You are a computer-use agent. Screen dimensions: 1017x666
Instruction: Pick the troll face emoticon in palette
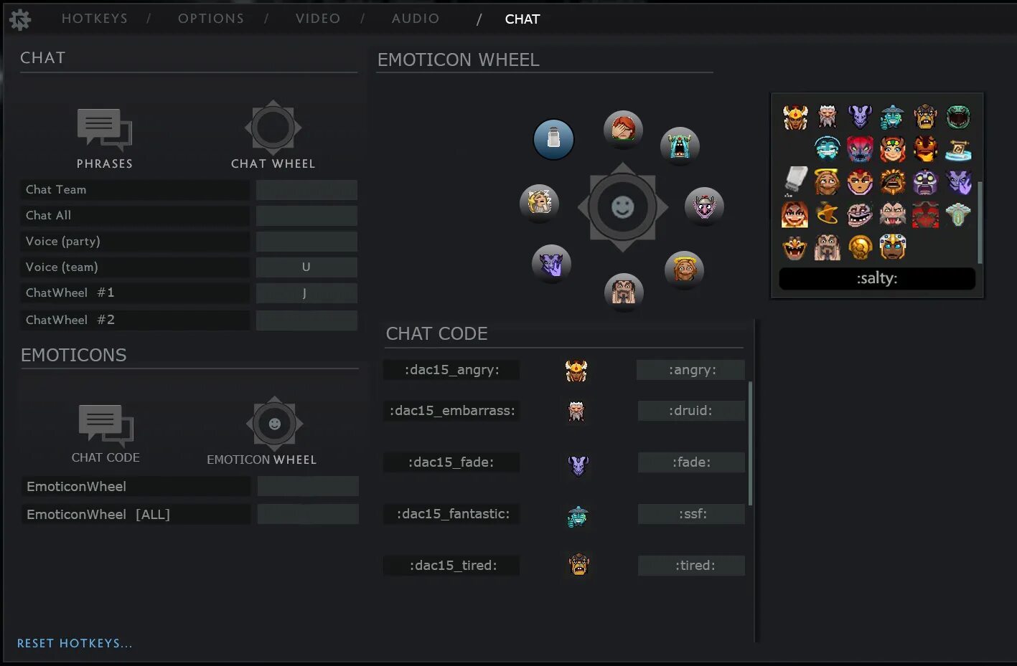coord(859,214)
